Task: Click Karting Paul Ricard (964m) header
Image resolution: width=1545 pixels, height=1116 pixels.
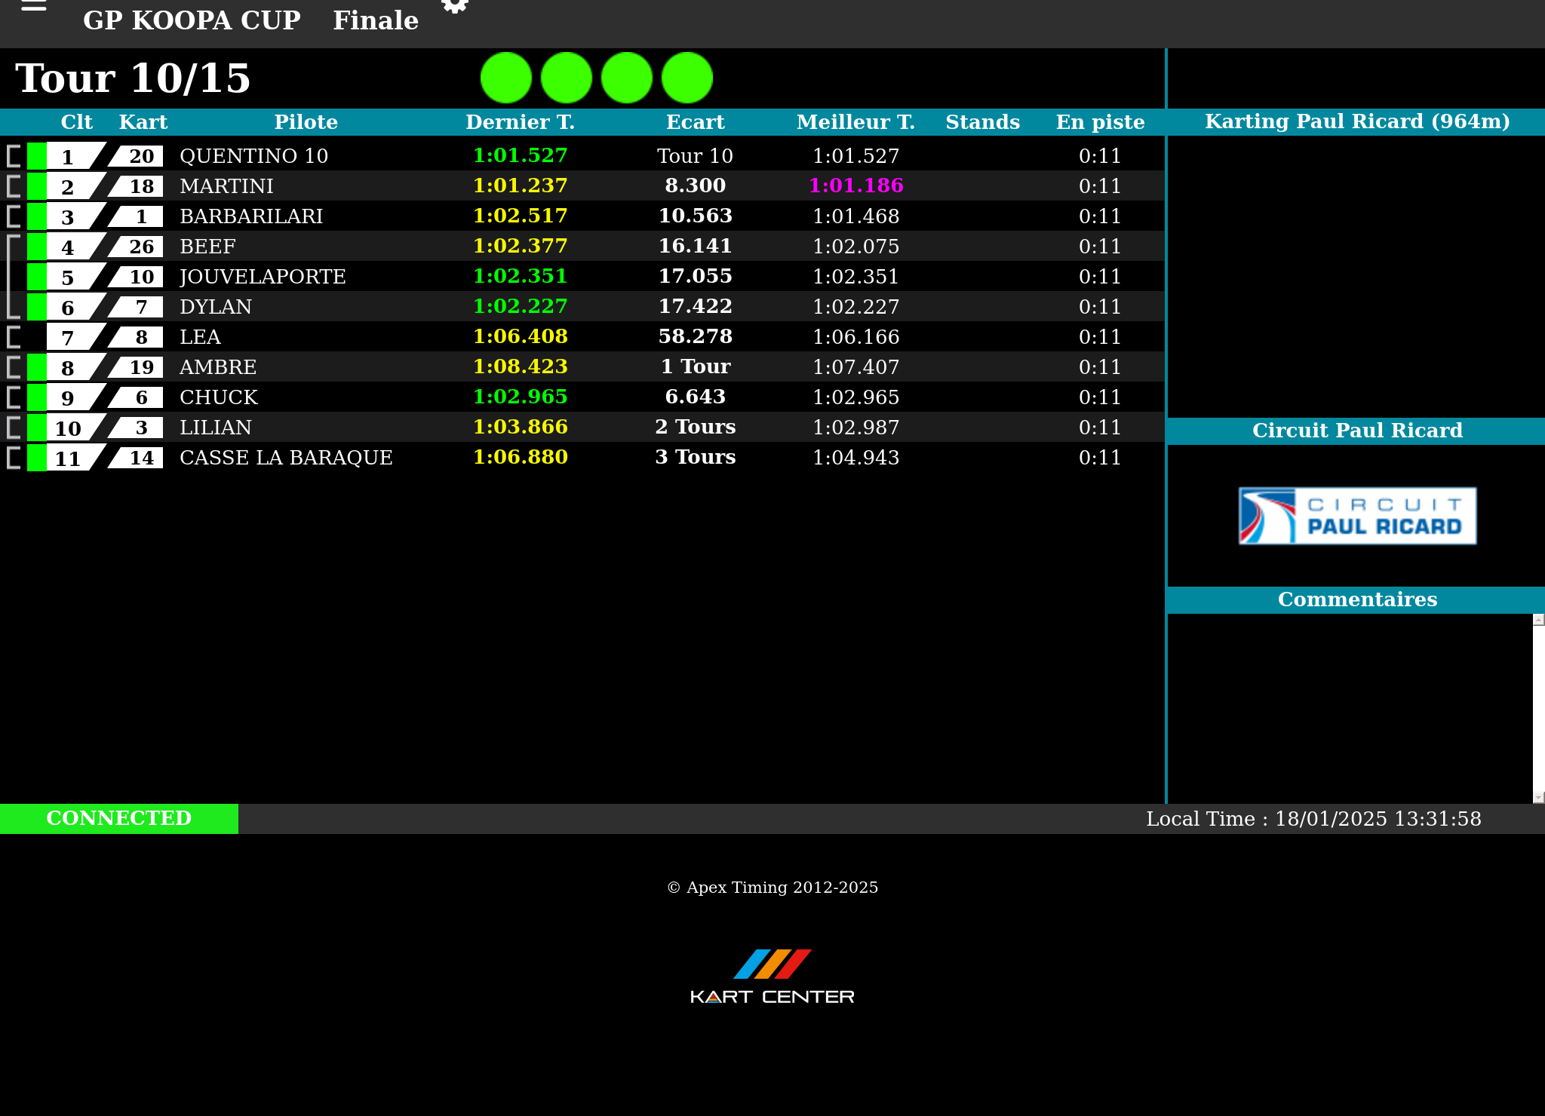Action: point(1356,121)
